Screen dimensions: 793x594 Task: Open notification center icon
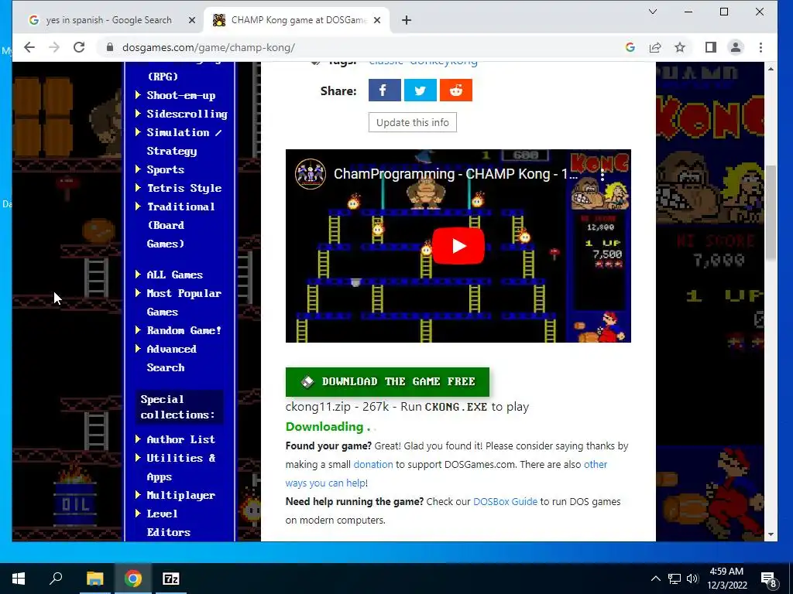(x=769, y=579)
